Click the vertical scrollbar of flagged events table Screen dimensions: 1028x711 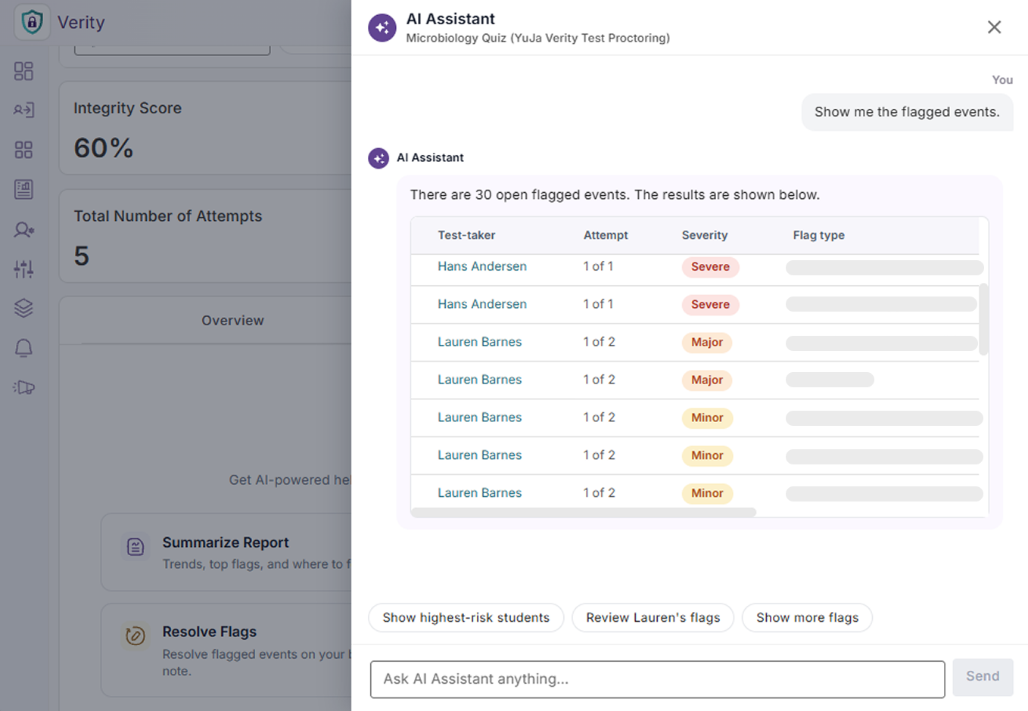point(983,319)
